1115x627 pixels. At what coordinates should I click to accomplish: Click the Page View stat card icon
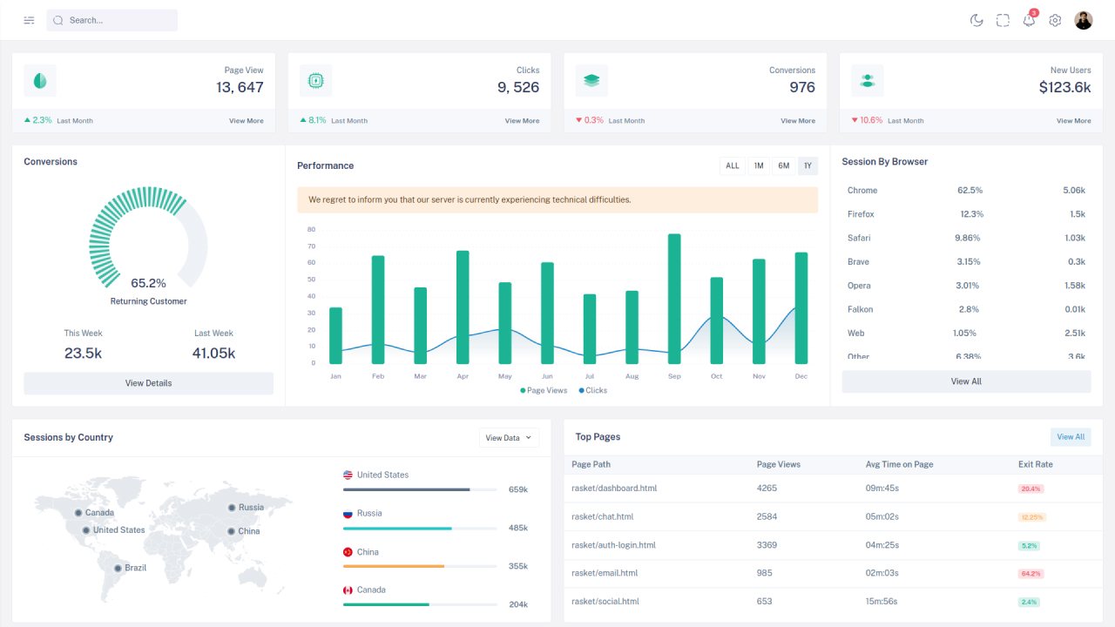coord(39,80)
